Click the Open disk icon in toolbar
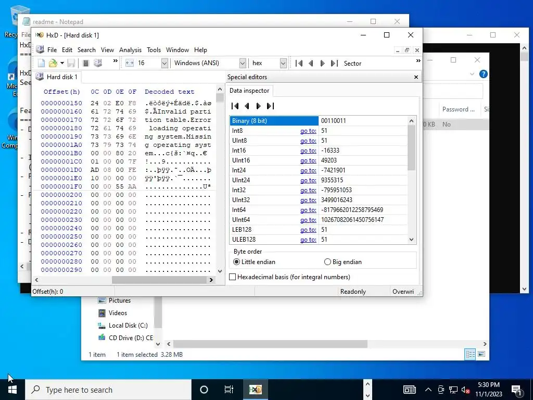The image size is (533, 400). coord(98,63)
